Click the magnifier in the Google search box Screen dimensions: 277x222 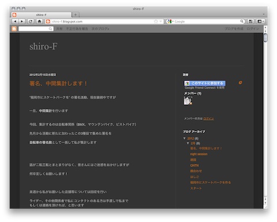[x=242, y=21]
